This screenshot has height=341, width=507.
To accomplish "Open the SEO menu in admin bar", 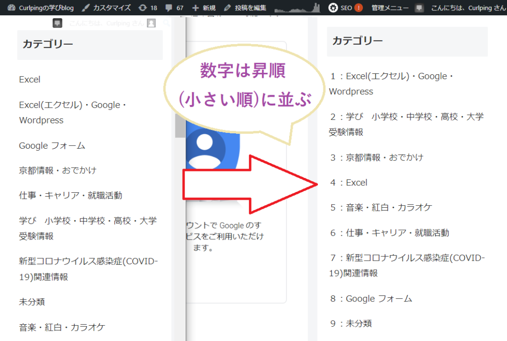I will pyautogui.click(x=345, y=7).
